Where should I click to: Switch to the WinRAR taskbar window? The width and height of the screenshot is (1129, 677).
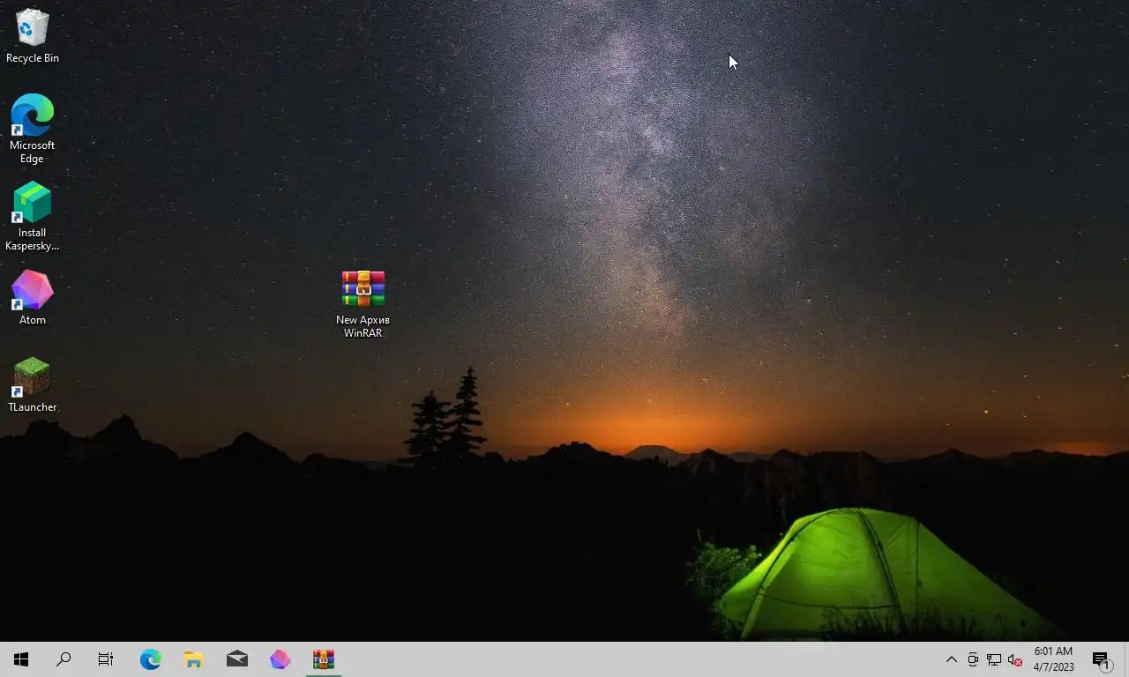tap(324, 659)
